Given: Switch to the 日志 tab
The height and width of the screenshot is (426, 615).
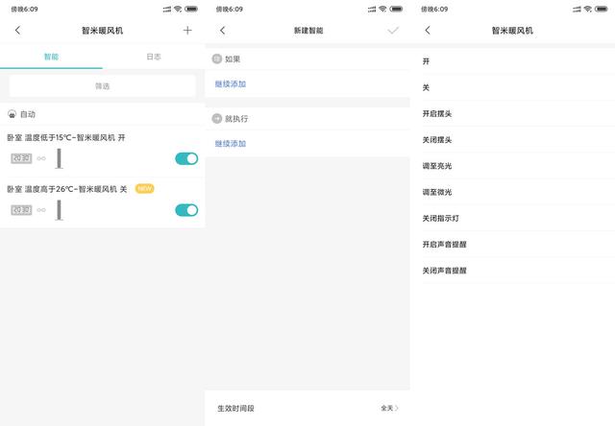Looking at the screenshot, I should pos(154,57).
